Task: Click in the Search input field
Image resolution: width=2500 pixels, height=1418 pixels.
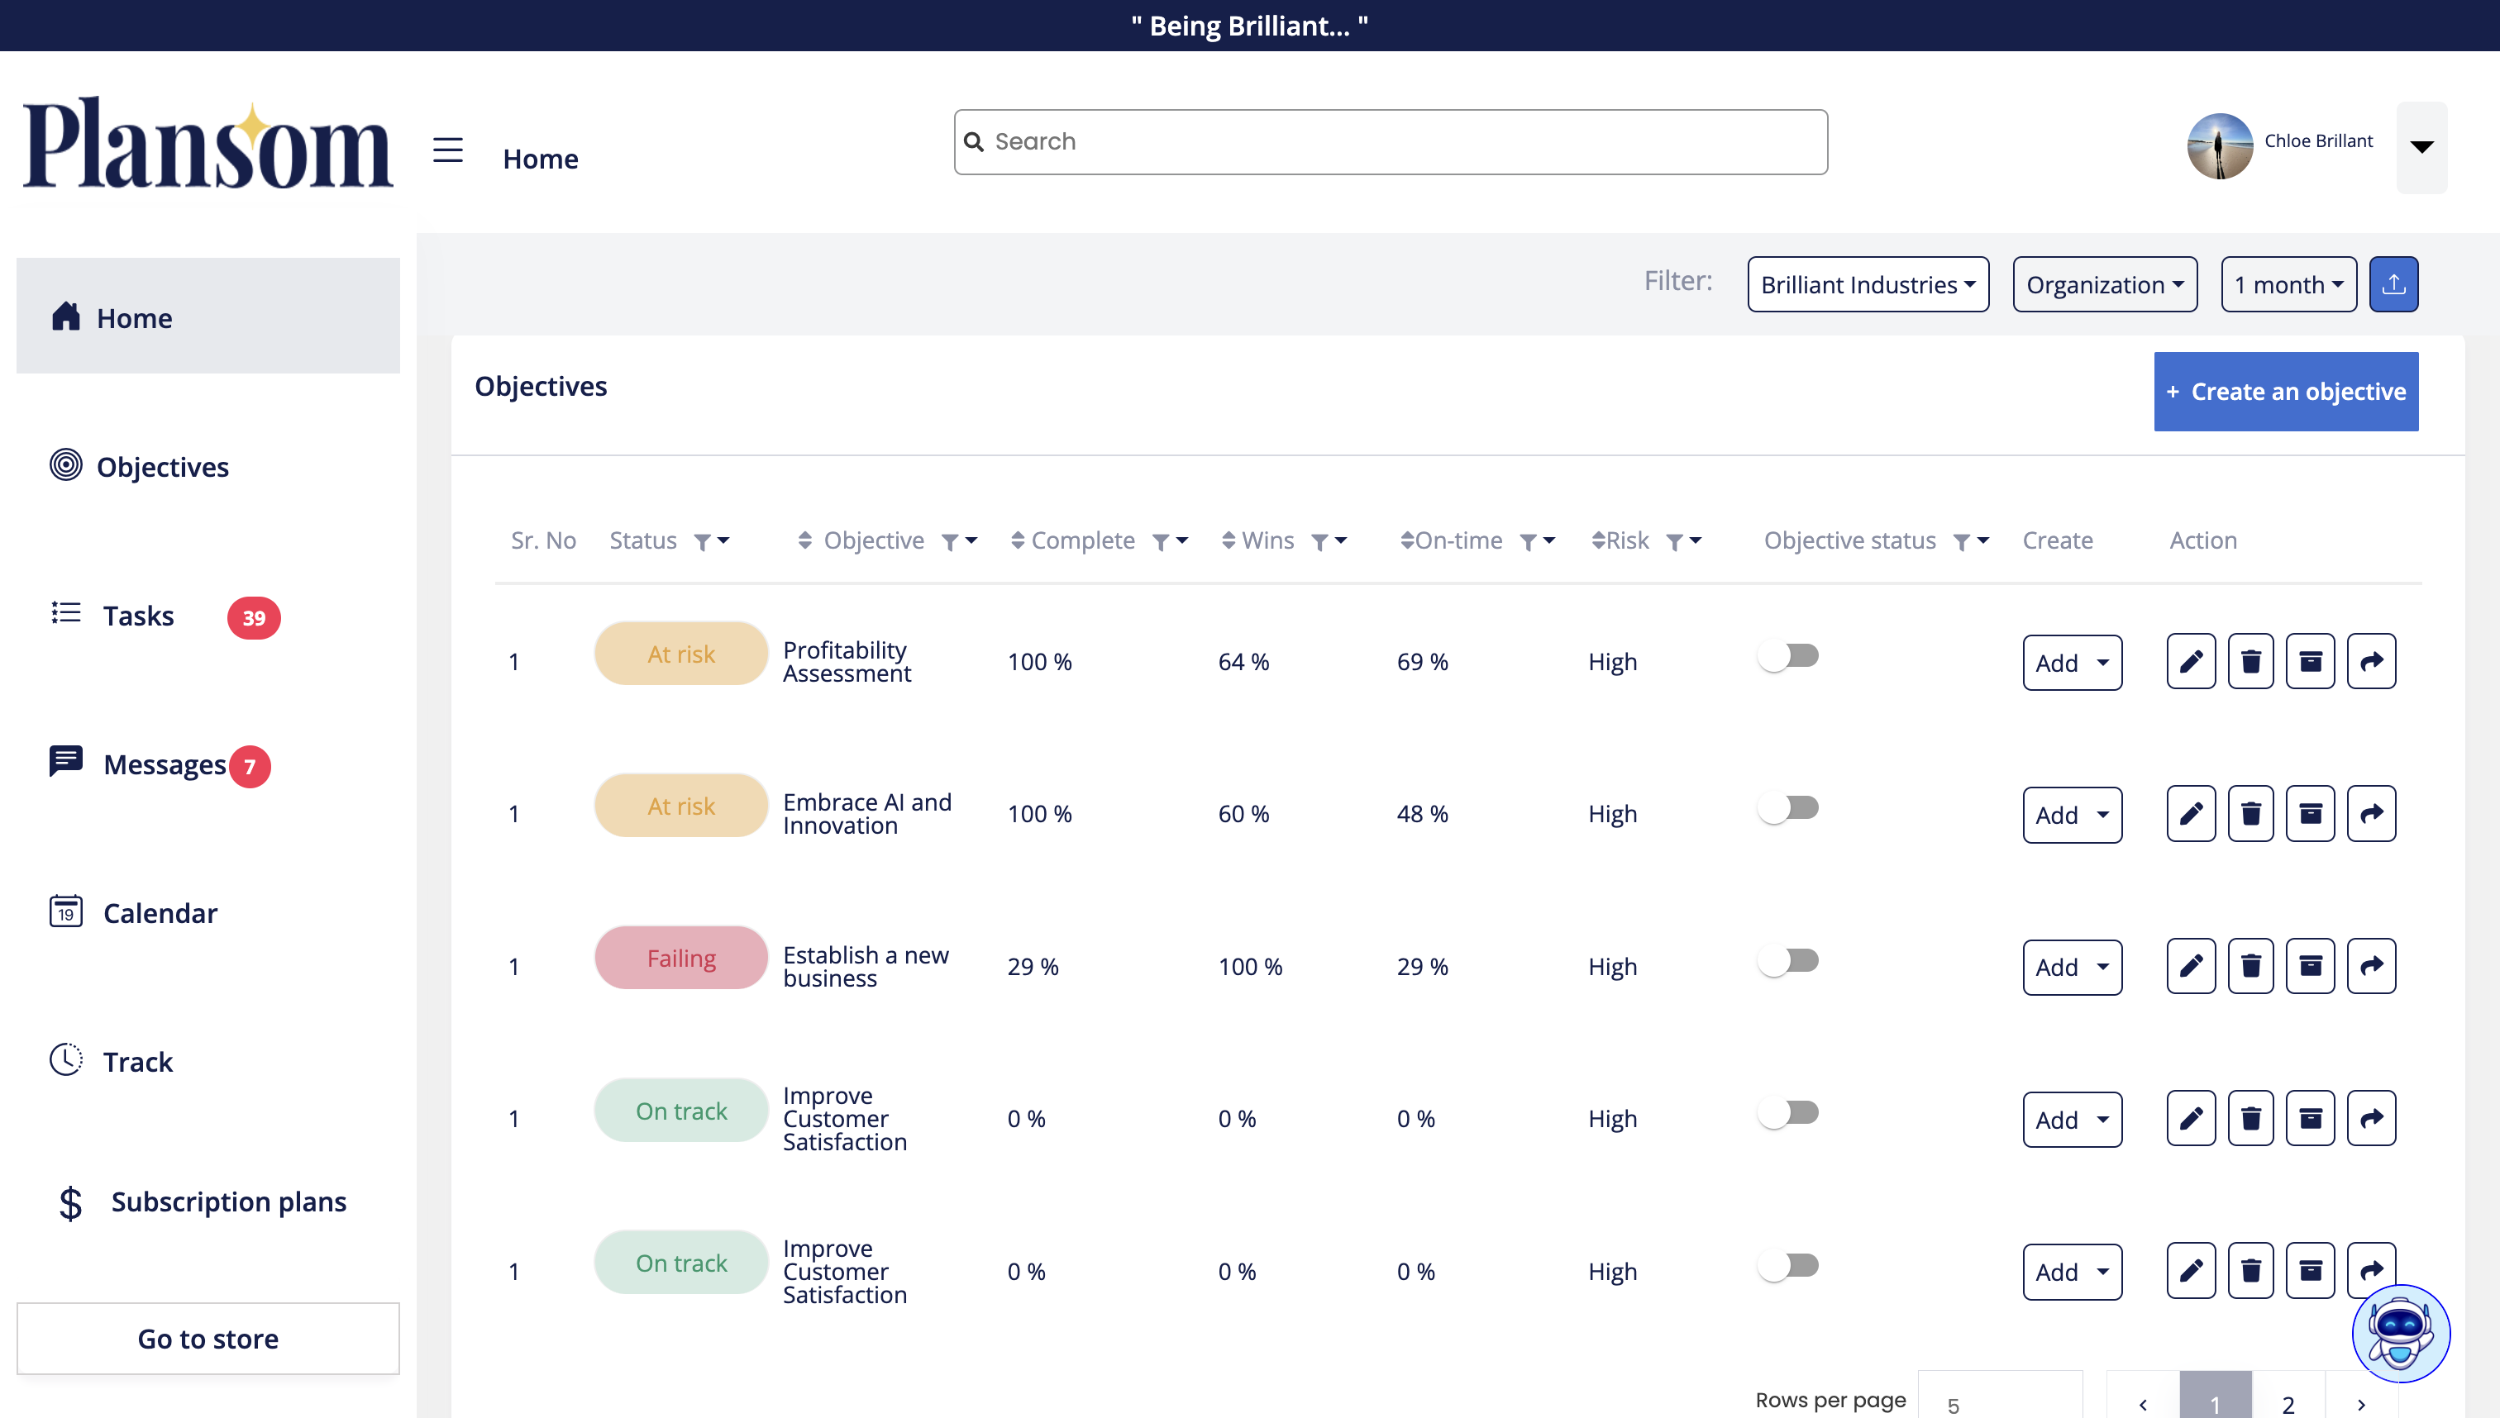Action: 1391,142
